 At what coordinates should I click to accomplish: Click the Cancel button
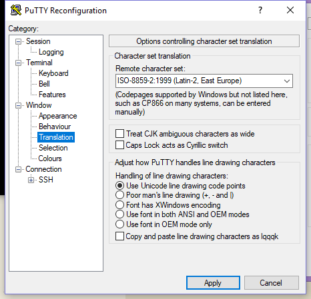click(x=271, y=283)
